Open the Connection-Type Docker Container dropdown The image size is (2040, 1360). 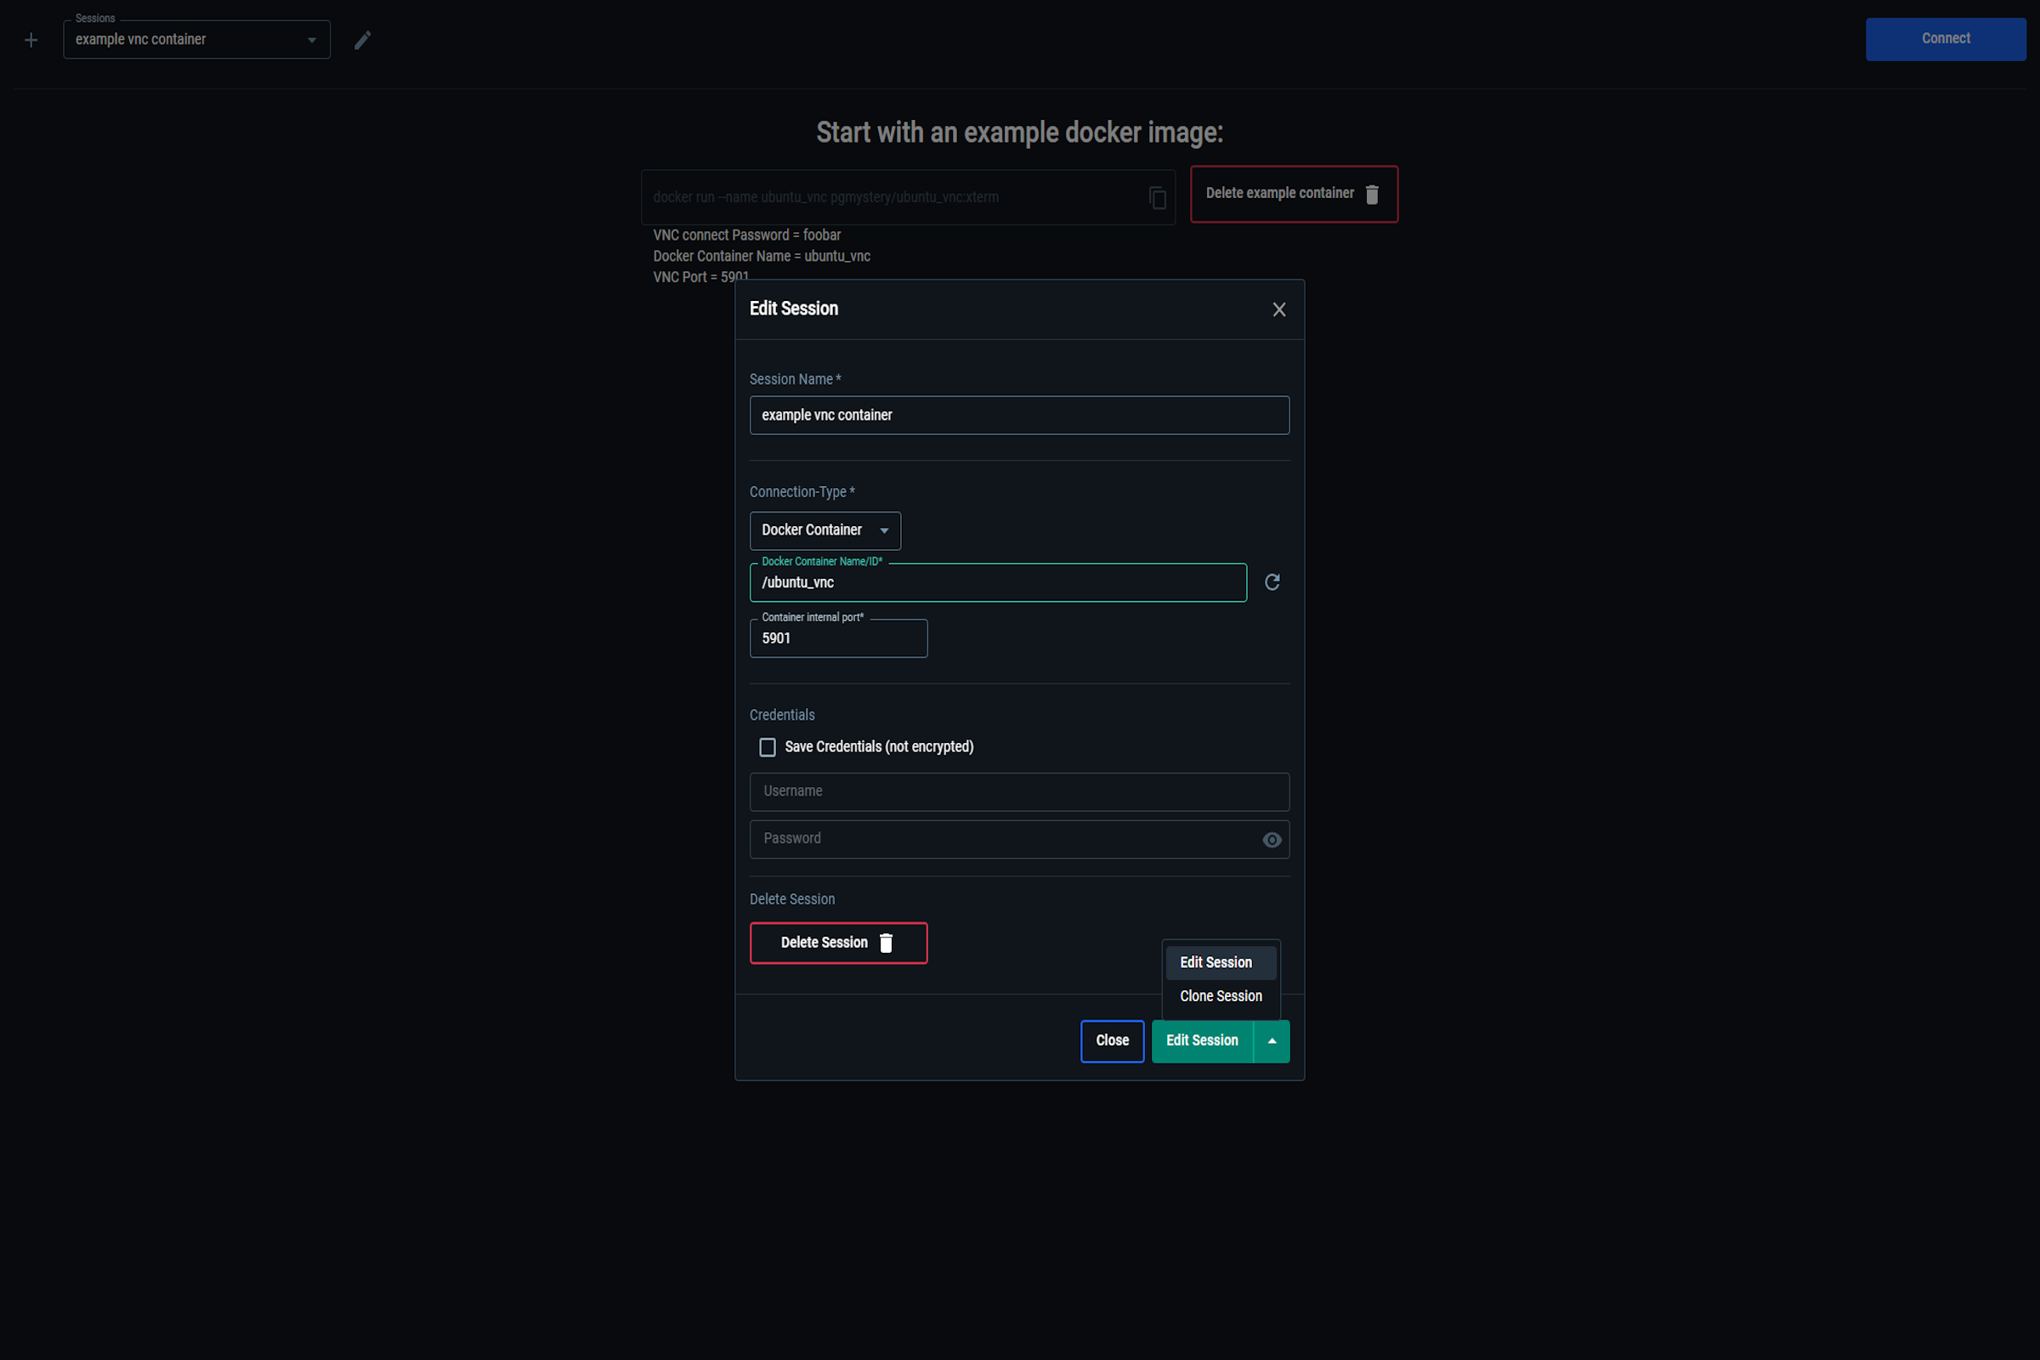(824, 530)
